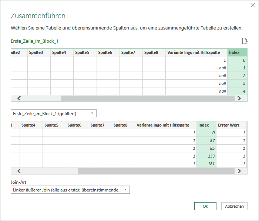Click Index value 2 in top table

click(x=237, y=76)
